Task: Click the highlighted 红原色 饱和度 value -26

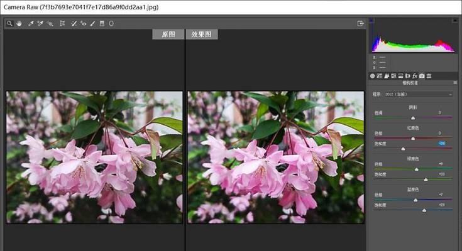Action: coord(441,143)
